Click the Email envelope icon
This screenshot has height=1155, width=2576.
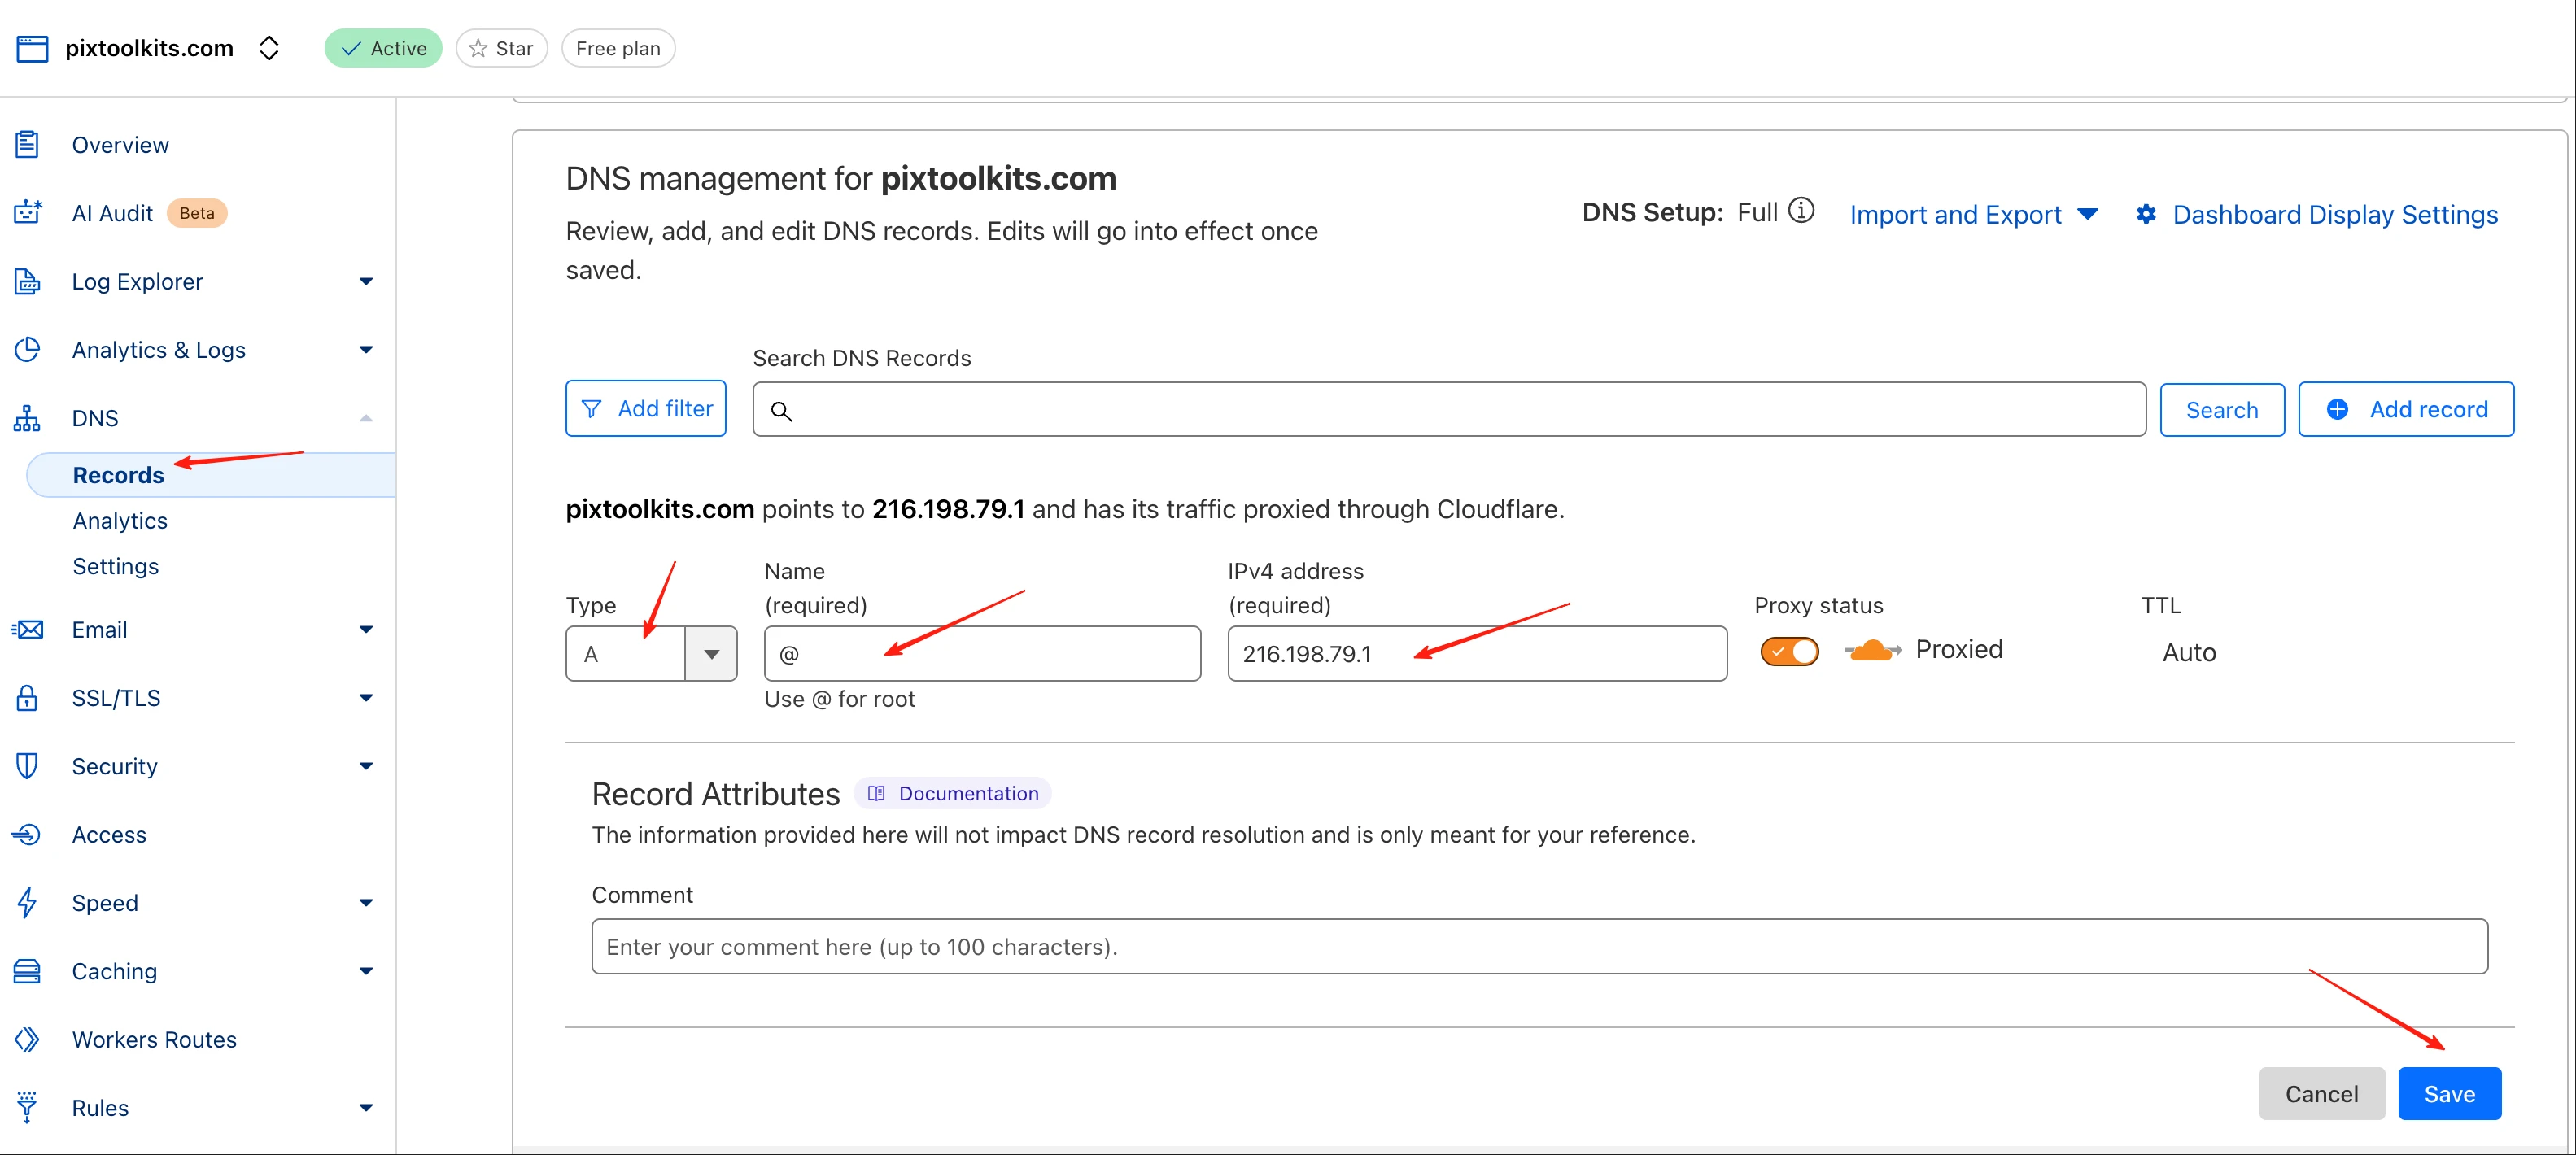pyautogui.click(x=27, y=630)
